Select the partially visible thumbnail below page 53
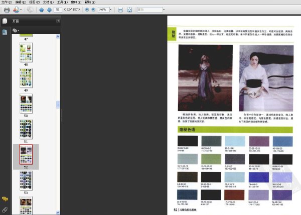This screenshot has height=215, width=301. click(x=26, y=205)
